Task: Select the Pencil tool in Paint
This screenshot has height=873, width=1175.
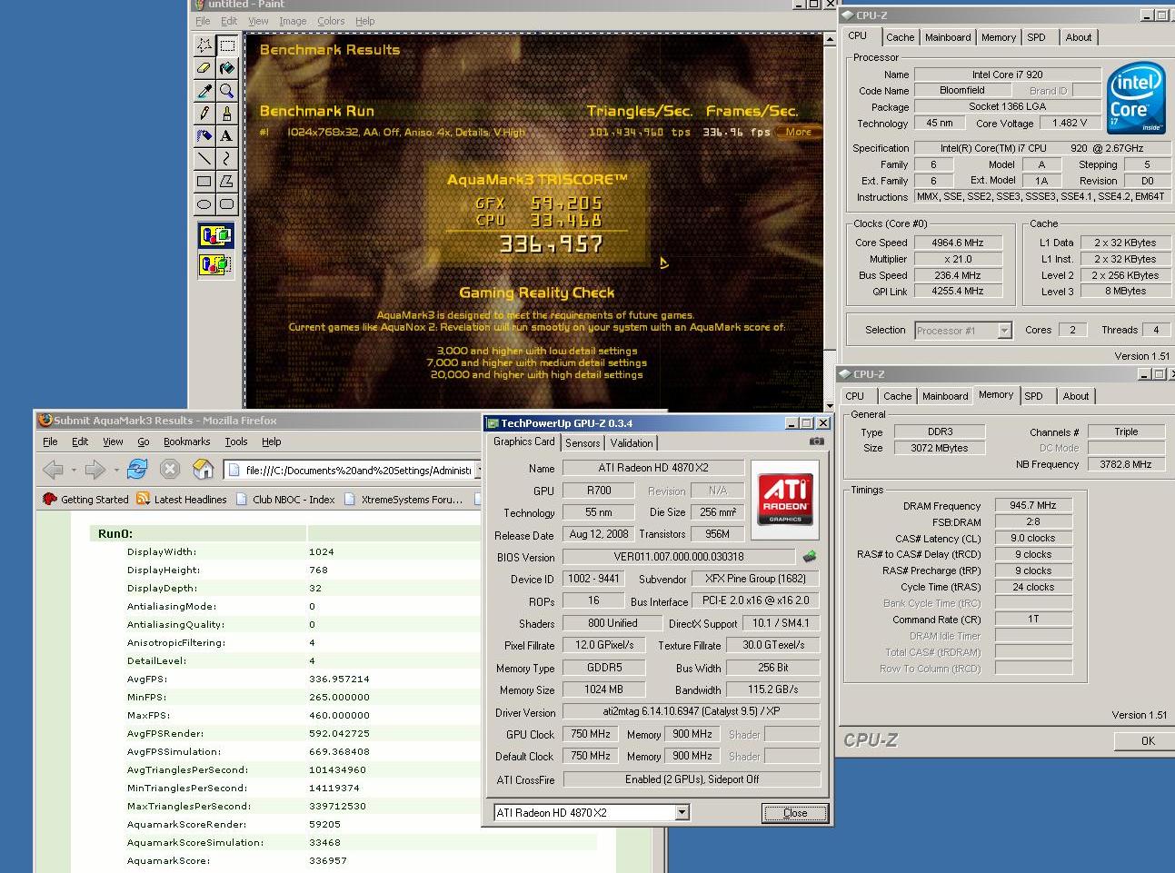Action: pos(204,113)
